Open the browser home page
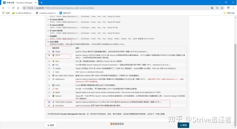237x129 pixels. pyautogui.click(x=18, y=8)
